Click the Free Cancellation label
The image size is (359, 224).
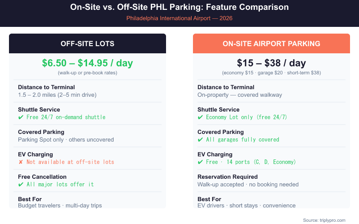[42, 177]
